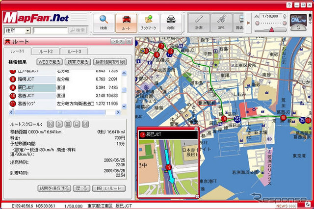The image size is (314, 209).
Task: Switch to the ルート2 tab
Action: [x=46, y=52]
